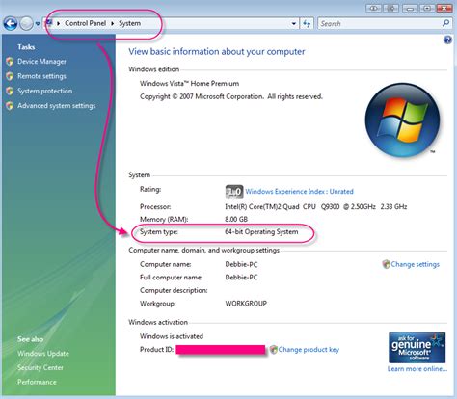Click the Intel Core 2 Quad processor value

316,207
